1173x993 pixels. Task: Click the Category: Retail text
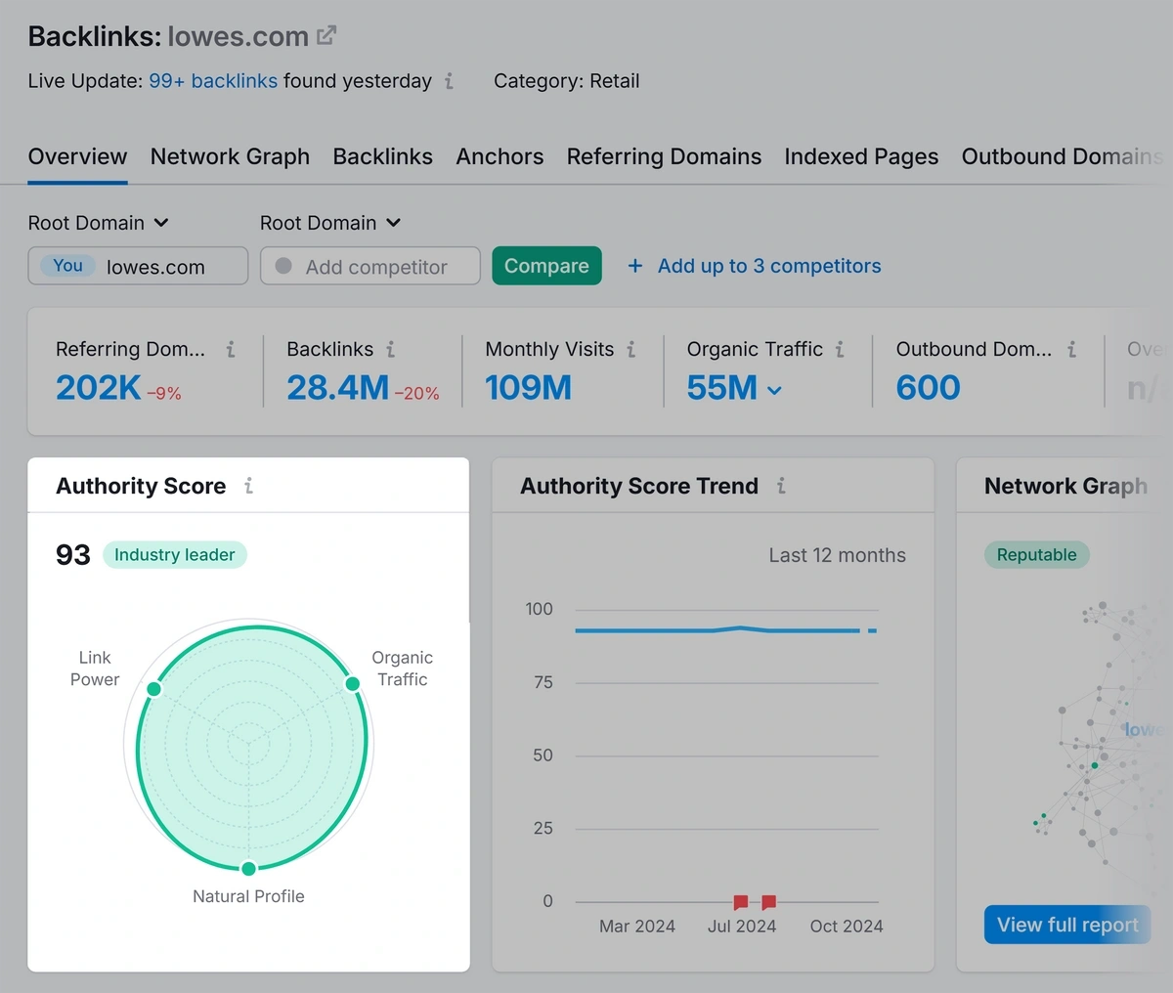tap(567, 81)
